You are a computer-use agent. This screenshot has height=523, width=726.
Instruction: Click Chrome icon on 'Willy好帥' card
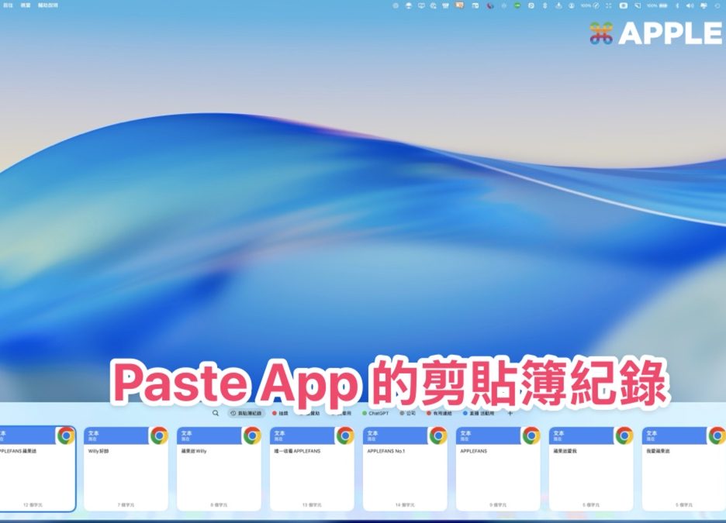(x=159, y=435)
